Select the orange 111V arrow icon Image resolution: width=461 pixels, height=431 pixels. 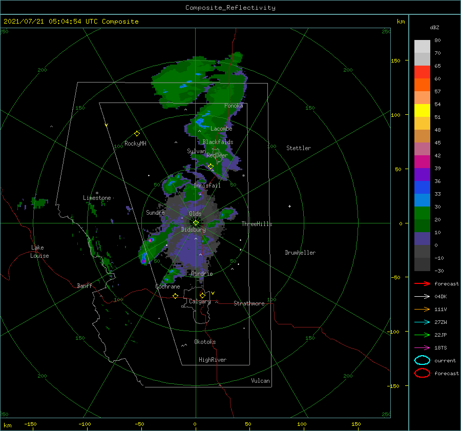[x=422, y=309]
